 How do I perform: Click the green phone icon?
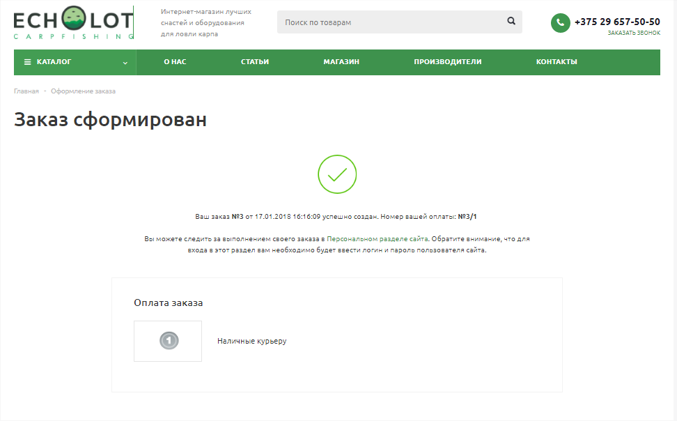coord(561,23)
